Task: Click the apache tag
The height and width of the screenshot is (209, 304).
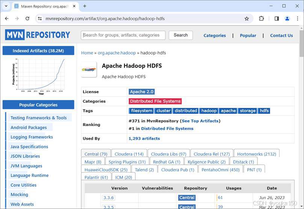Action: (x=228, y=111)
